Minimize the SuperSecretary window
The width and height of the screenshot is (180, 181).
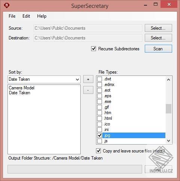click(x=145, y=5)
